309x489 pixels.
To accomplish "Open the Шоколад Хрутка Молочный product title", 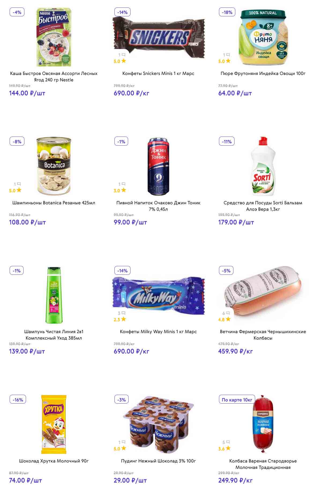I will click(x=54, y=461).
